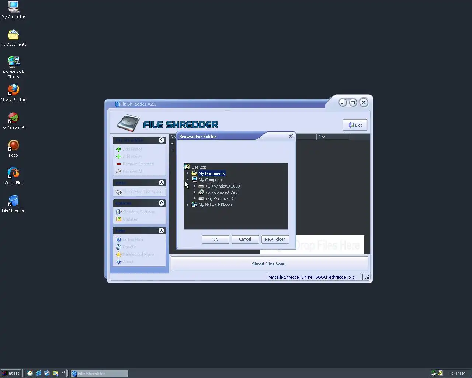Select My Network Places desktop icon
Viewport: 472px width, 378px height.
(x=13, y=68)
